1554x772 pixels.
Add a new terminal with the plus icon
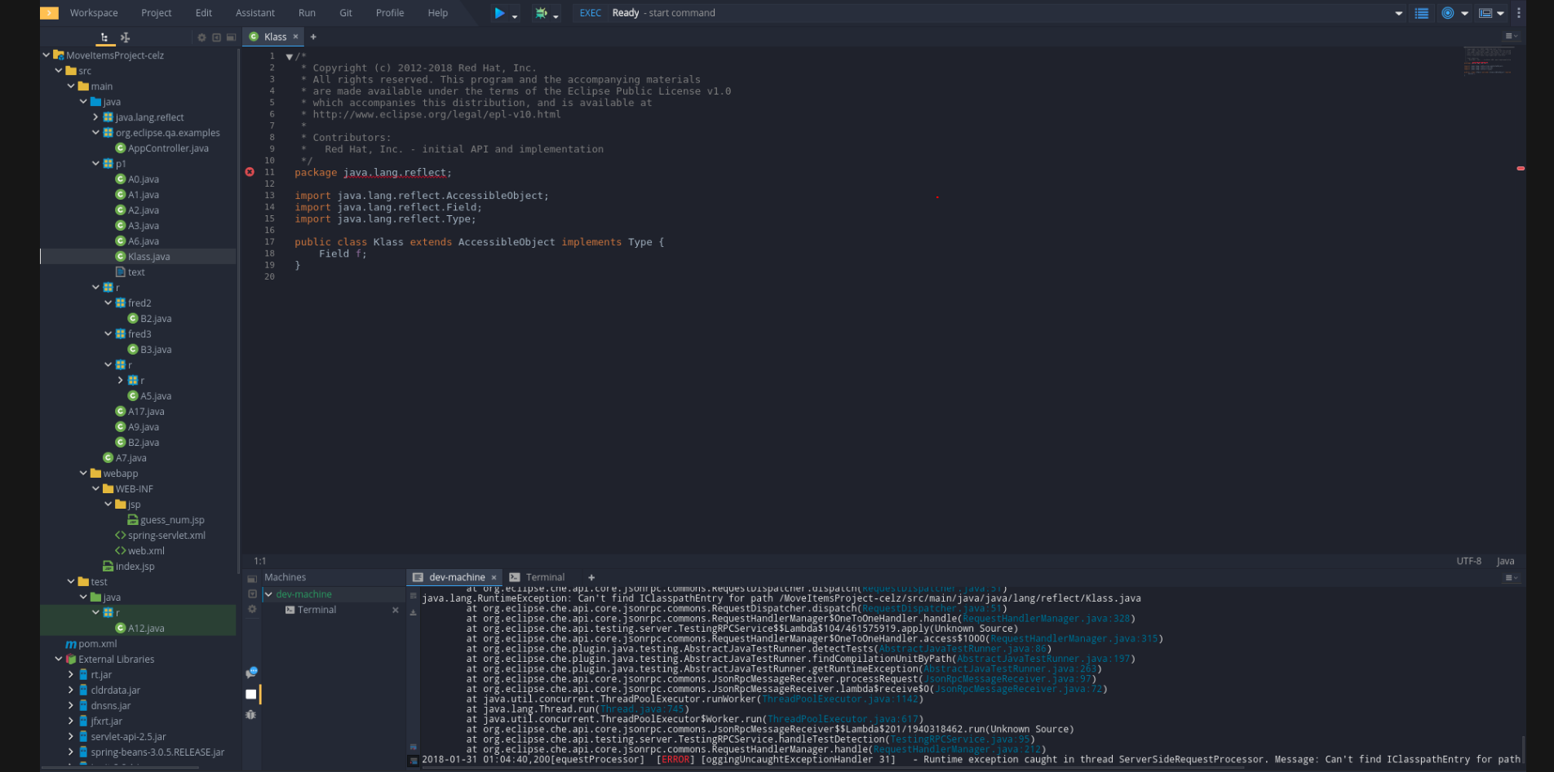(x=591, y=577)
